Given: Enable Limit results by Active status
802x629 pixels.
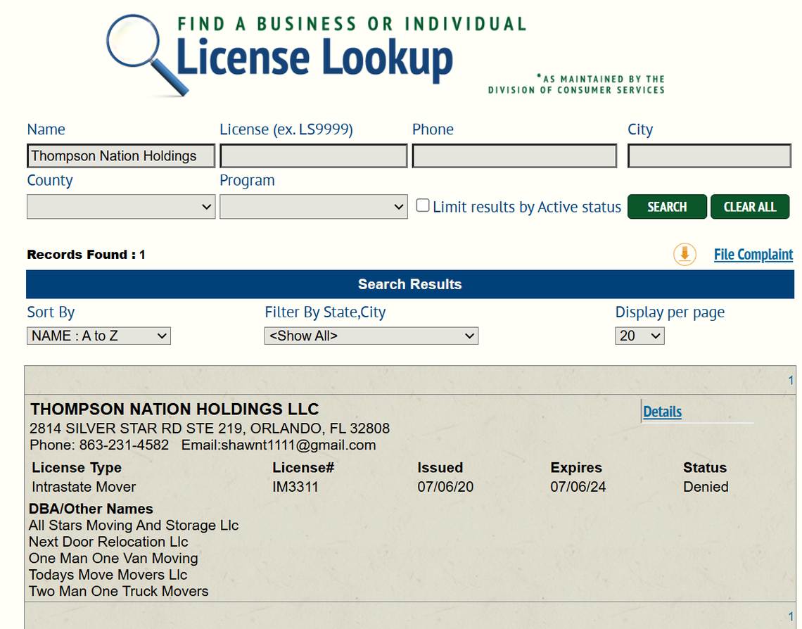Looking at the screenshot, I should (x=422, y=205).
